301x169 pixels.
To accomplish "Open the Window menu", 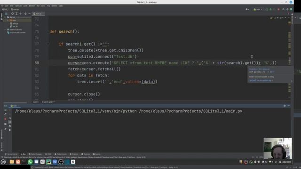I will pyautogui.click(x=55, y=6).
